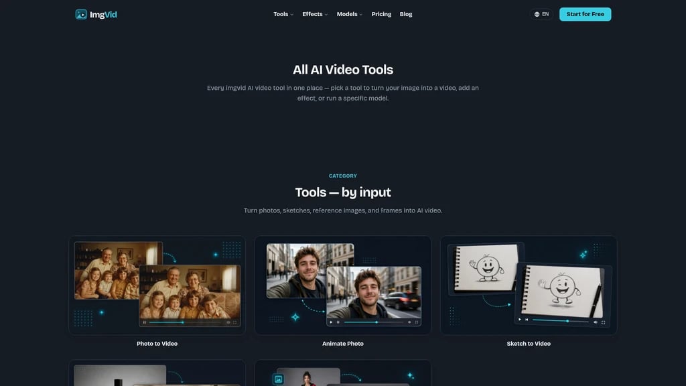
Task: Click the ImgVid brand name text
Action: point(103,15)
